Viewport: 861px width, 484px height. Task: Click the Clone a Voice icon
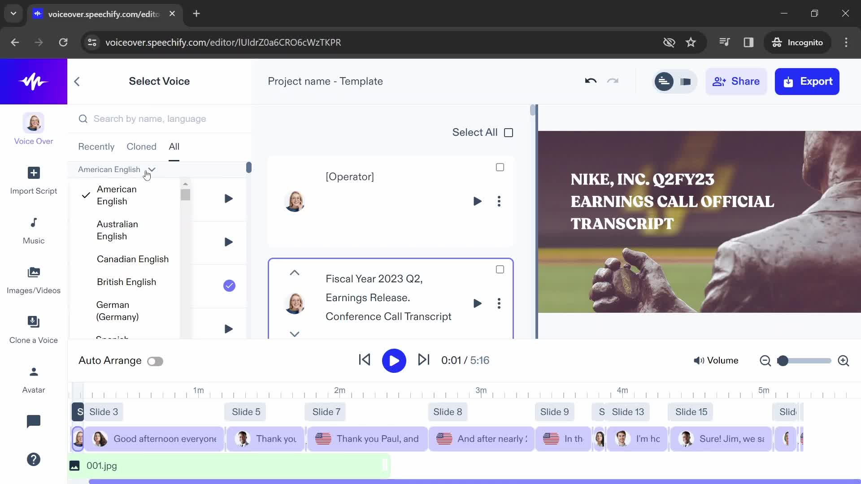34,322
